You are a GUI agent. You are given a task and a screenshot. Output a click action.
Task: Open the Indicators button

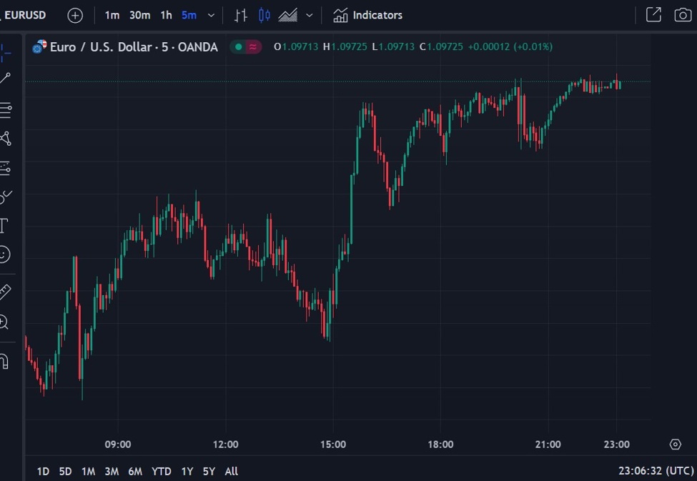click(x=367, y=16)
